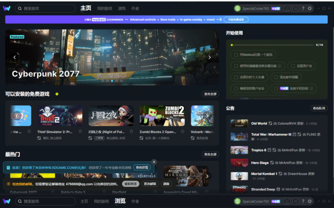
Task: Click info icon next to 使用快捷键激活修改器功能
Action: (x=280, y=66)
